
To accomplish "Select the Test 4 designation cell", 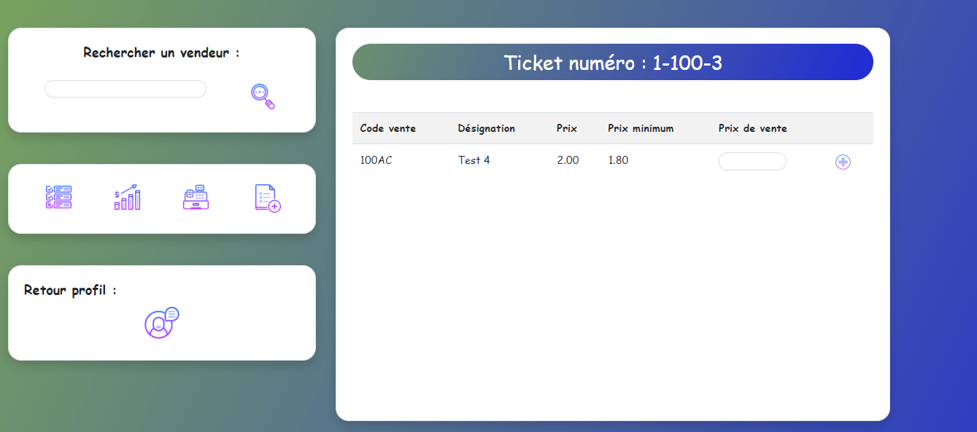I will [474, 160].
